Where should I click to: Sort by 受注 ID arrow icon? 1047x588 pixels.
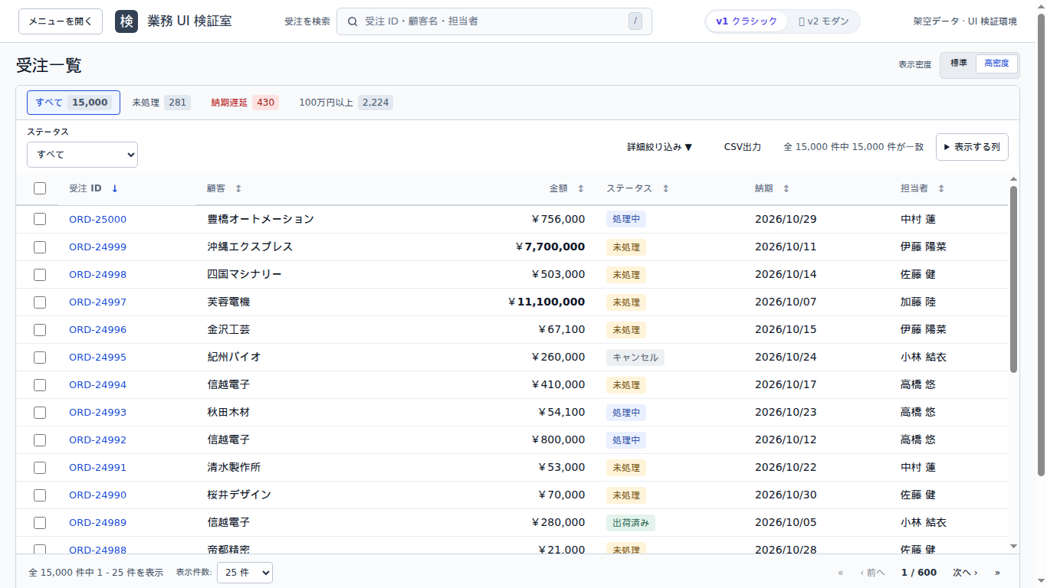coord(115,188)
